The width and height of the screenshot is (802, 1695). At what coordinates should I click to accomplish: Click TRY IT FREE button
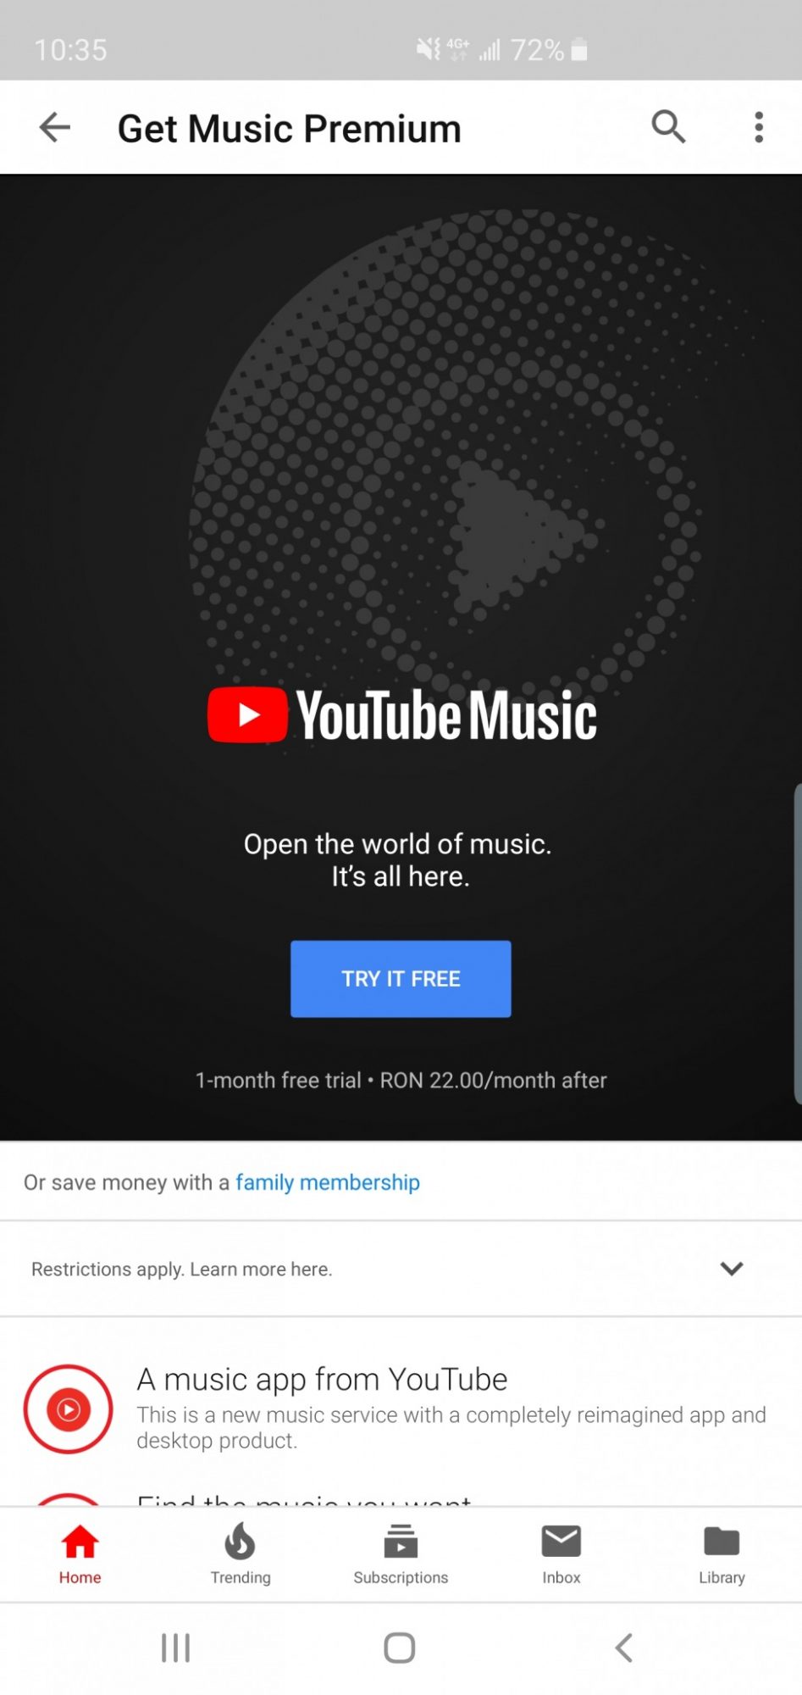click(401, 979)
